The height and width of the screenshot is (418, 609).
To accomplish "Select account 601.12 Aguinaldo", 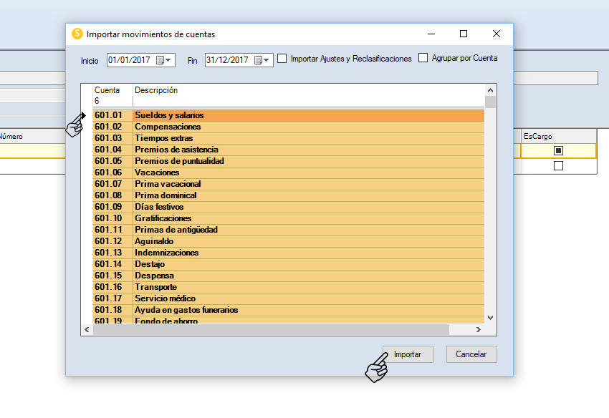I will point(155,241).
